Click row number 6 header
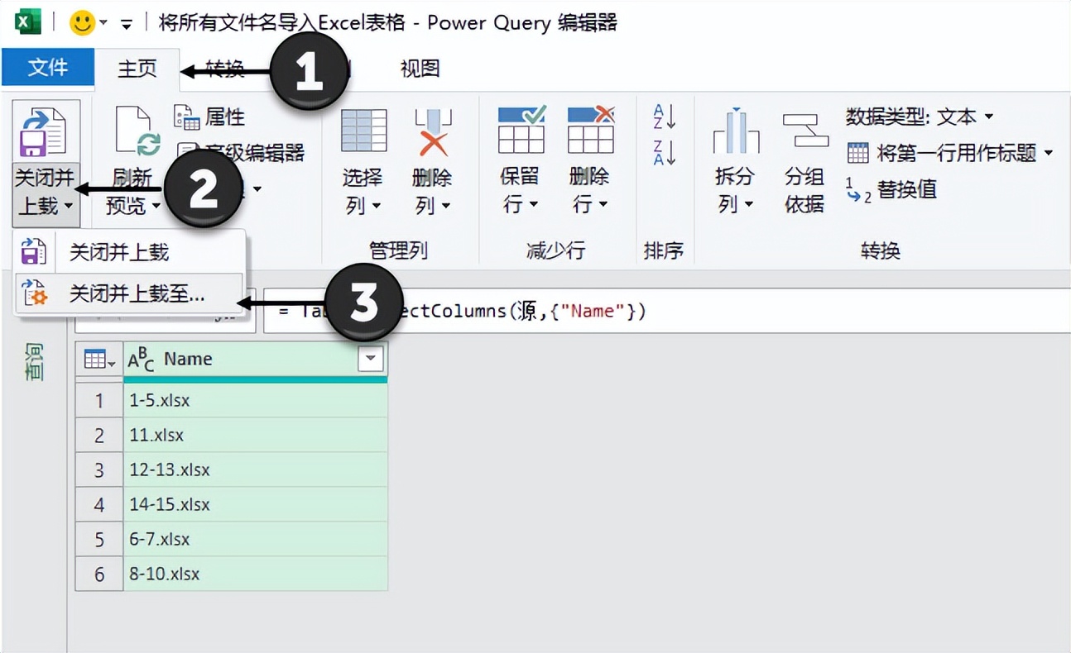The image size is (1071, 653). coord(99,574)
